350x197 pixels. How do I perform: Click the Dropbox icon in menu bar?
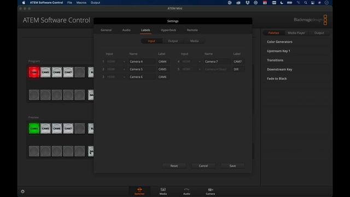coord(247,3)
